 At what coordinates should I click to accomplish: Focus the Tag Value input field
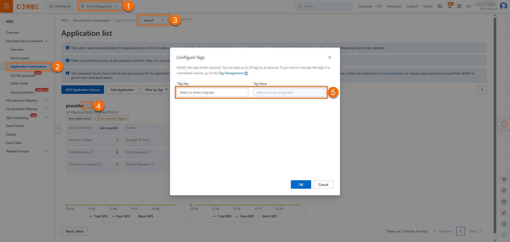[289, 93]
